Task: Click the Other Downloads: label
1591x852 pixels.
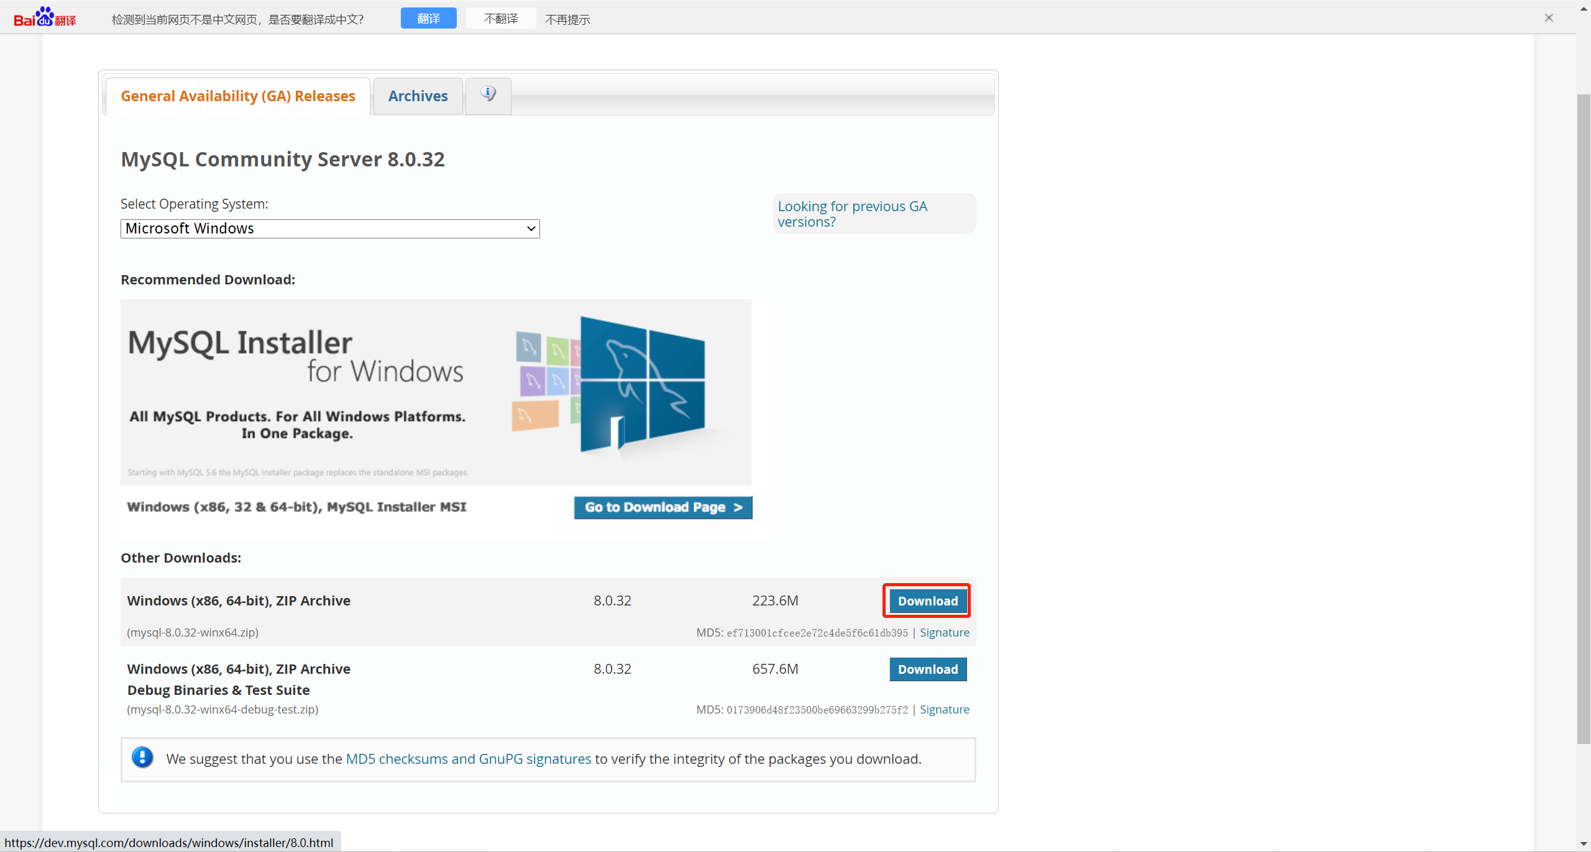Action: point(181,558)
